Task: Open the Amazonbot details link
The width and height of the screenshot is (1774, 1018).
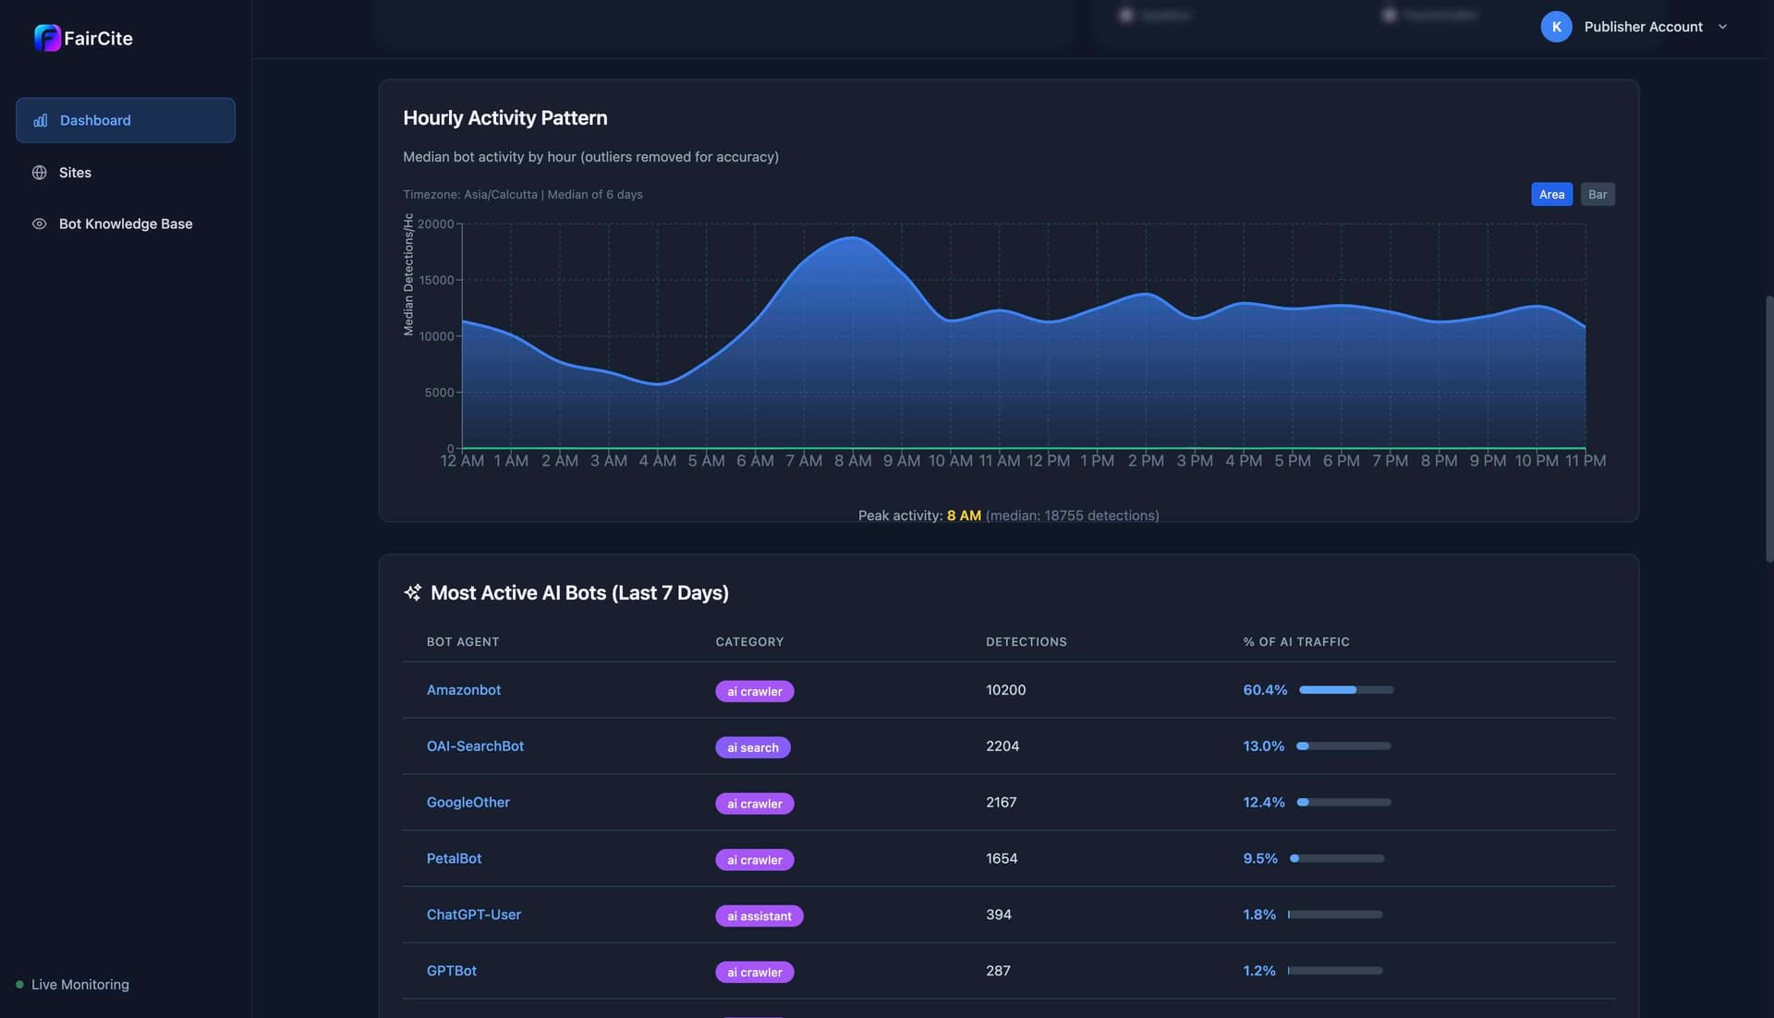Action: point(463,690)
